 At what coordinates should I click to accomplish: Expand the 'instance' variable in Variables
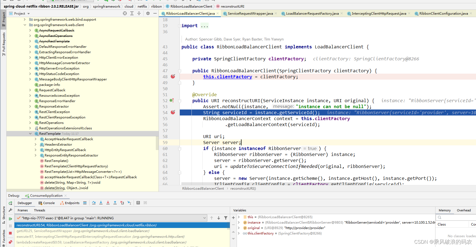click(239, 222)
